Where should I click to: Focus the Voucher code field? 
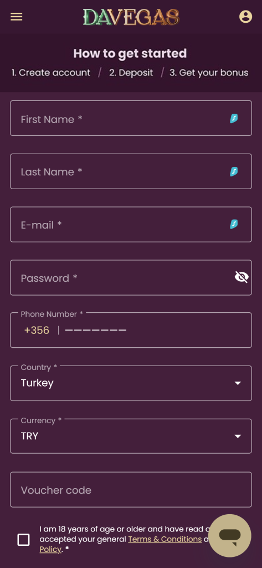tap(131, 489)
